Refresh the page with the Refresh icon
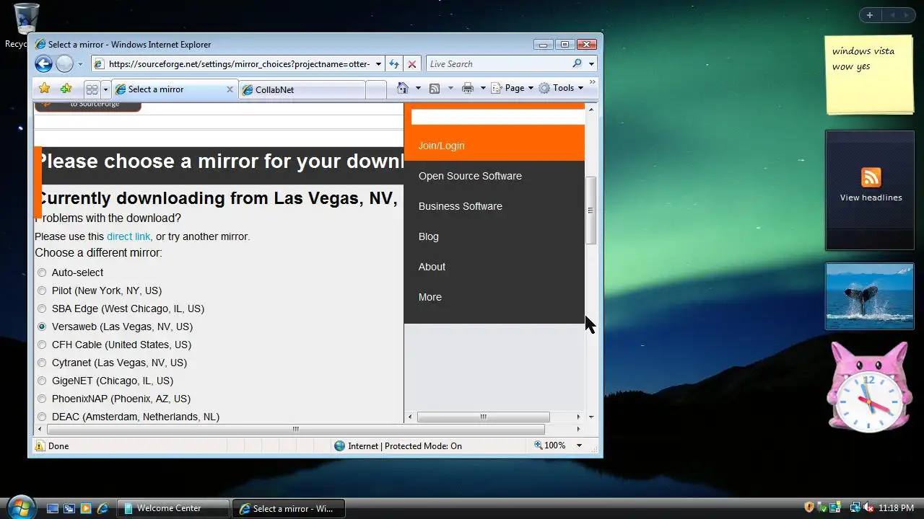 (x=394, y=64)
